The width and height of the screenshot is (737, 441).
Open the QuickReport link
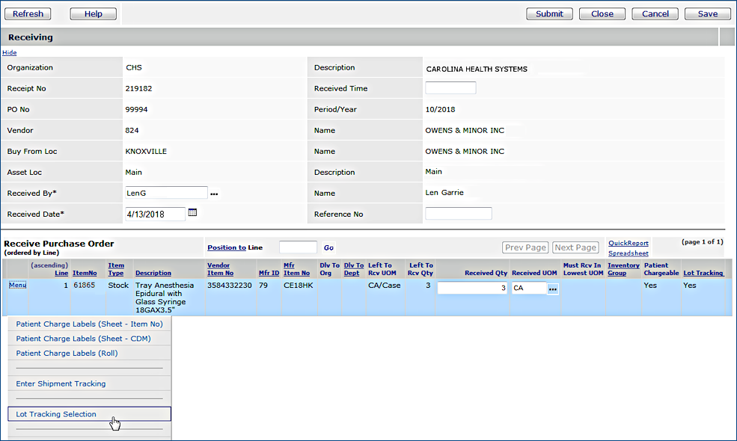628,243
